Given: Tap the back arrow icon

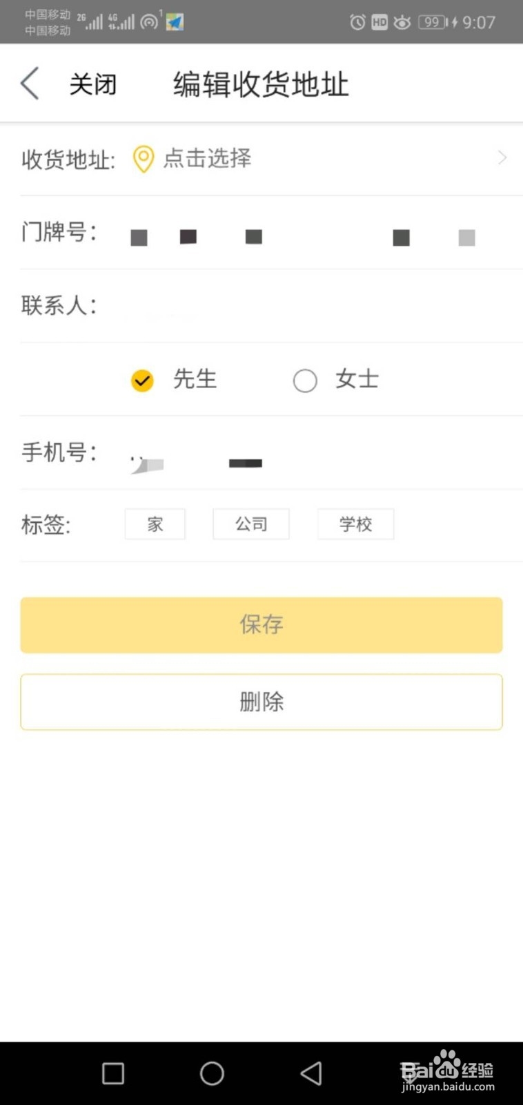Looking at the screenshot, I should (30, 84).
